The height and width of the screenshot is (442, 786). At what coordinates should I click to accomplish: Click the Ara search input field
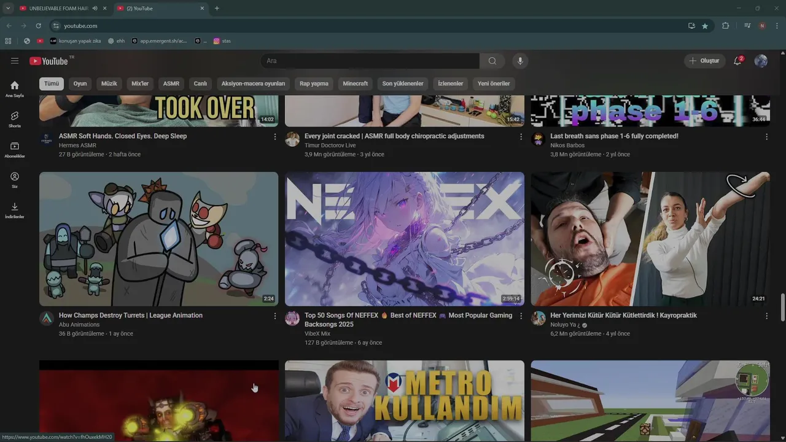[370, 61]
